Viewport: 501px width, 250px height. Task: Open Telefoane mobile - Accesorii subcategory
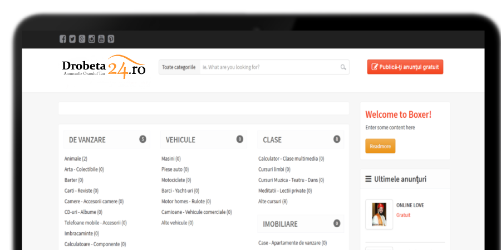[x=96, y=223]
